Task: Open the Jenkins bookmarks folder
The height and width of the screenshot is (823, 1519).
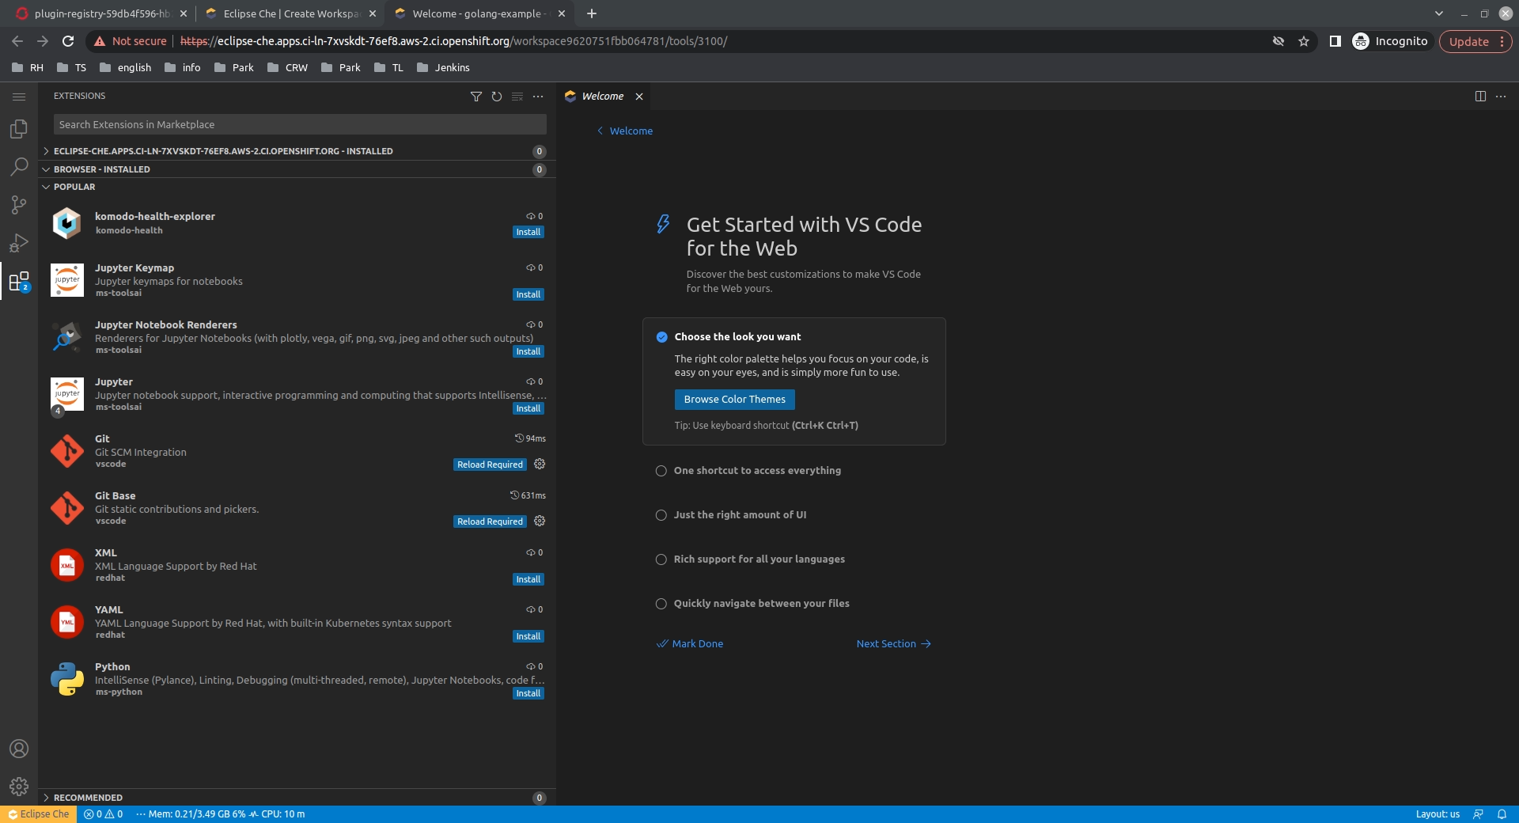Action: pyautogui.click(x=443, y=68)
